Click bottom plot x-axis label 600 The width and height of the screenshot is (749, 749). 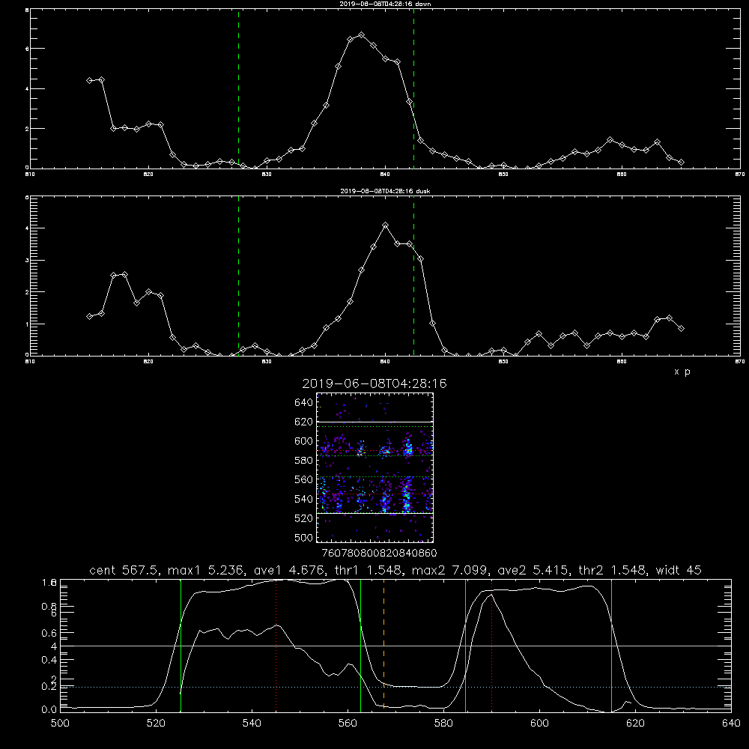[x=539, y=724]
